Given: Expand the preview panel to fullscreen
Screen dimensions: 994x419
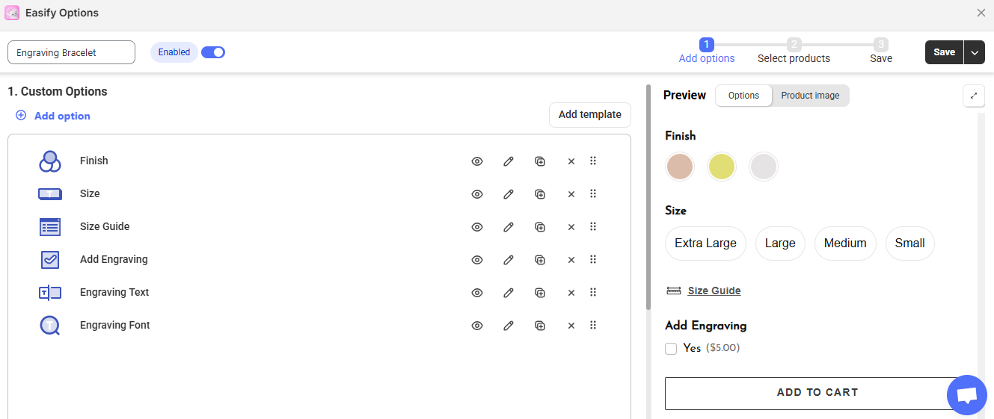Looking at the screenshot, I should point(973,96).
